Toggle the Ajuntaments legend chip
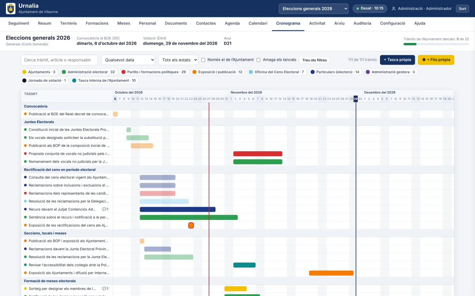 [x=39, y=72]
